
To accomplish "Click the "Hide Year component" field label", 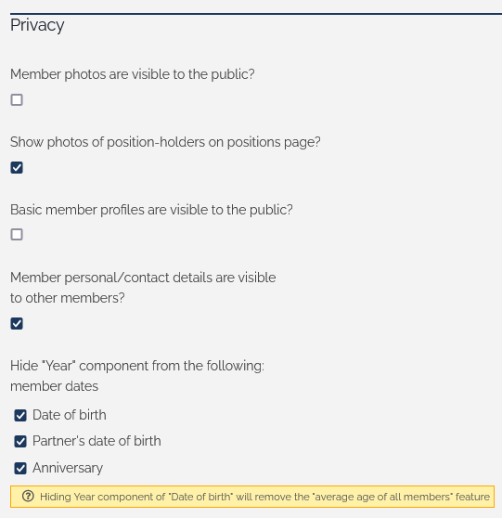I will point(137,366).
